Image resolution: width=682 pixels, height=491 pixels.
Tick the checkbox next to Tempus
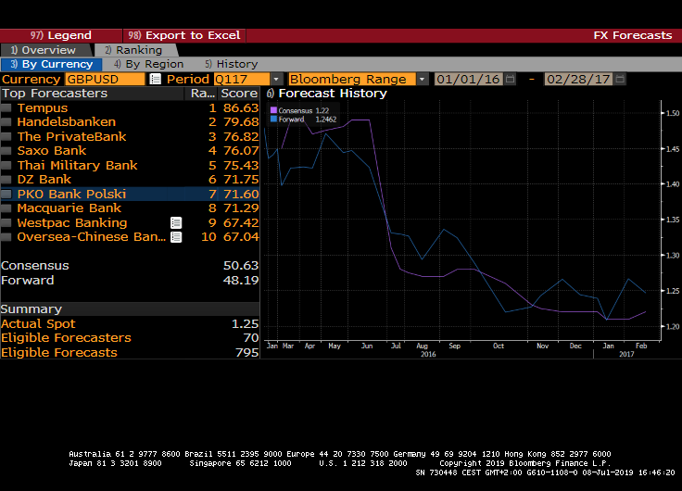click(6, 108)
